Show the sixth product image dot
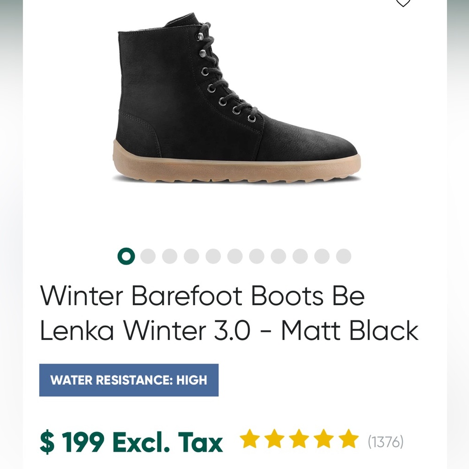Viewport: 469px width, 469px height. pos(234,256)
